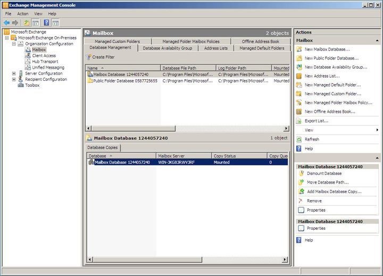Screen dimensions: 383x276
Task: Click the New Managed Default Folder icon
Action: [299, 85]
